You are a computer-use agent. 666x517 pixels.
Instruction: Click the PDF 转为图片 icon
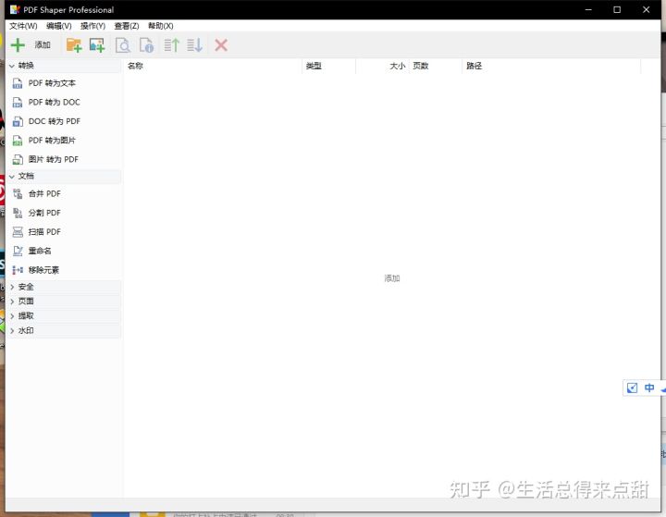[x=18, y=141]
